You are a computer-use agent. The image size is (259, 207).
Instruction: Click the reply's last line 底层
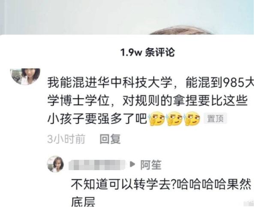coord(83,202)
